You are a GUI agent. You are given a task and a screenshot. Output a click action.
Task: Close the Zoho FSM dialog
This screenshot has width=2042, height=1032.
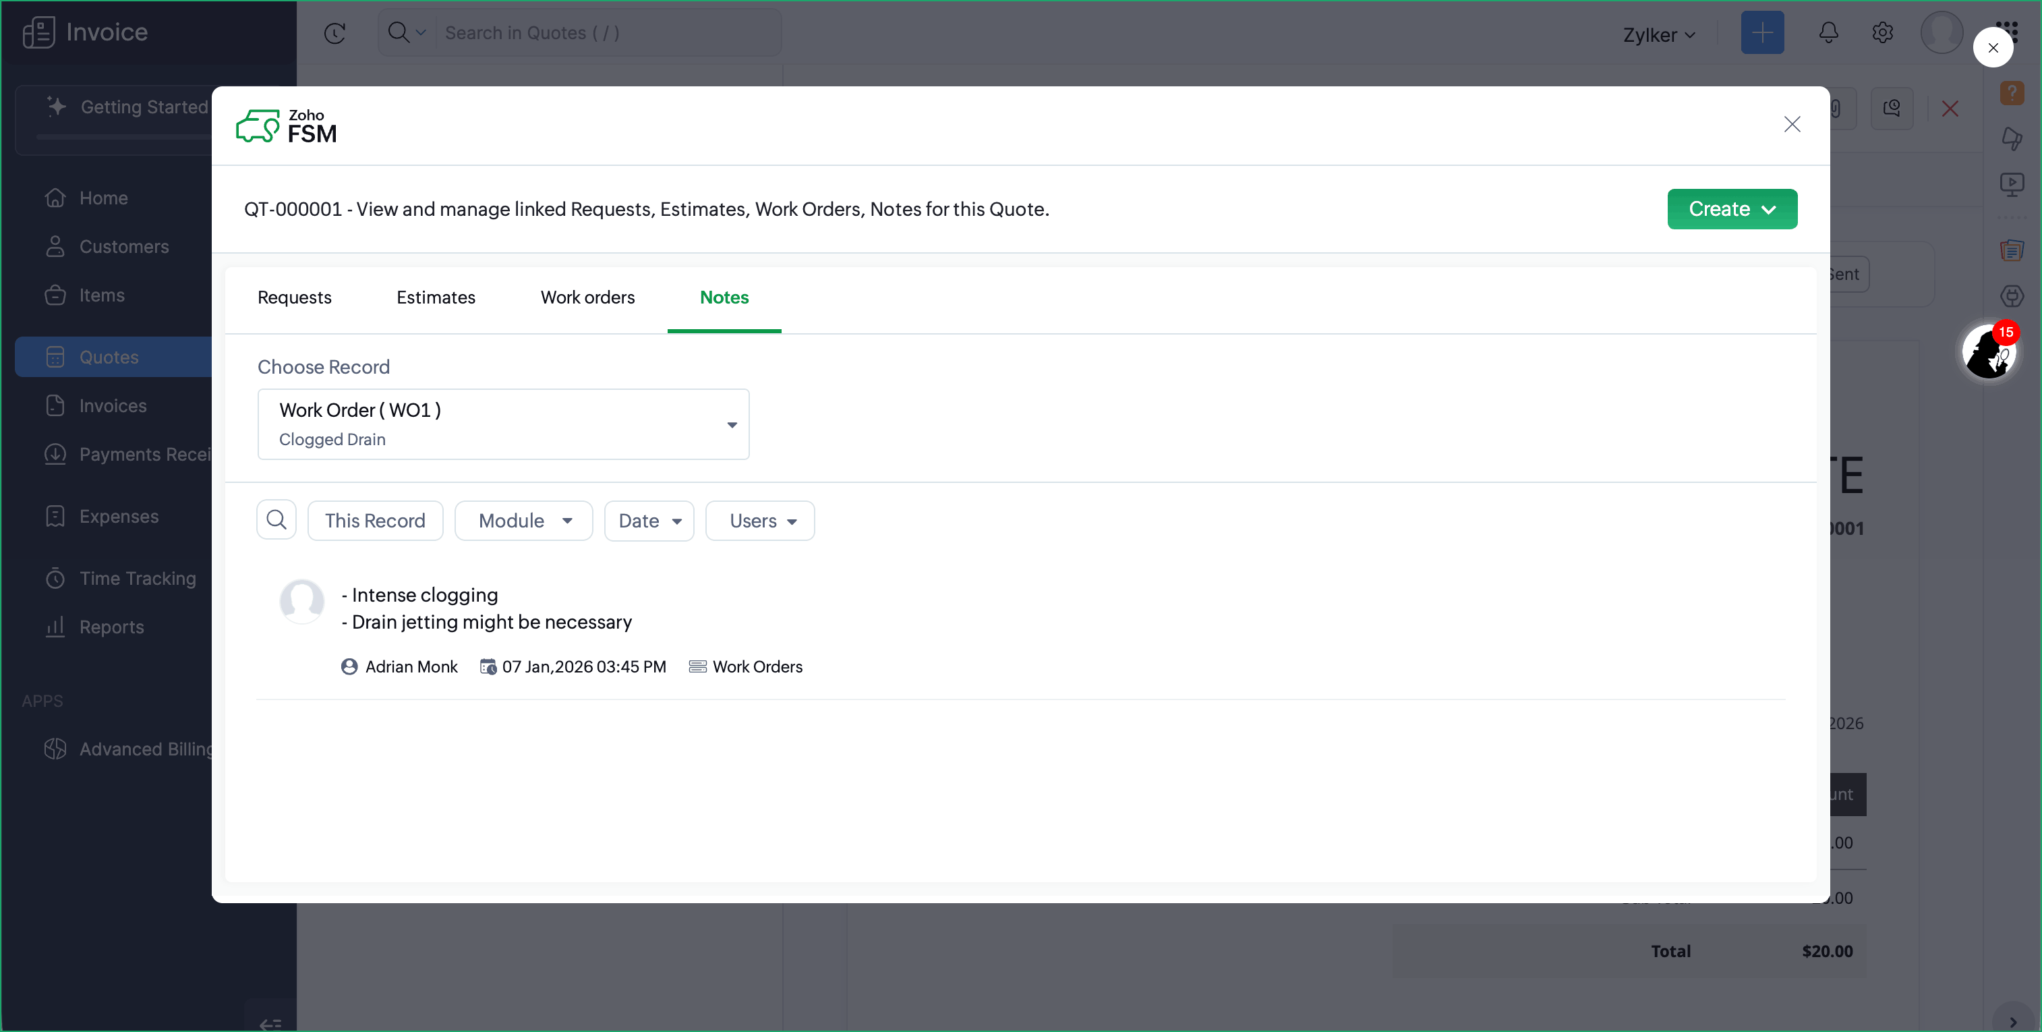(1792, 124)
